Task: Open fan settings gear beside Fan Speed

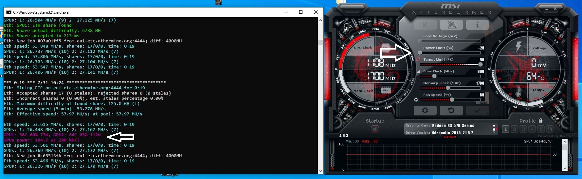Action: [416, 100]
